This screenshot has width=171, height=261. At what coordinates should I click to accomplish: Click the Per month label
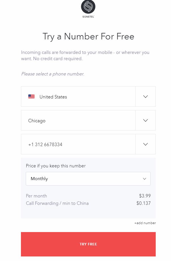tap(37, 196)
